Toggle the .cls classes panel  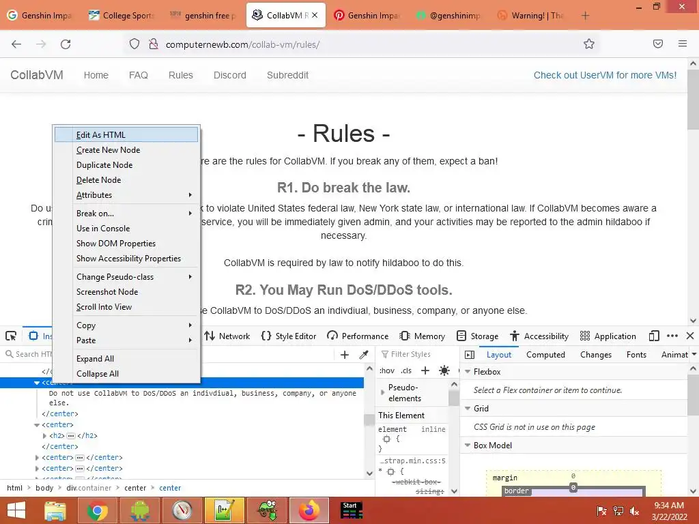click(x=405, y=370)
